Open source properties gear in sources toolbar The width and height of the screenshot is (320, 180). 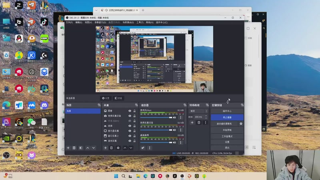coord(118,148)
